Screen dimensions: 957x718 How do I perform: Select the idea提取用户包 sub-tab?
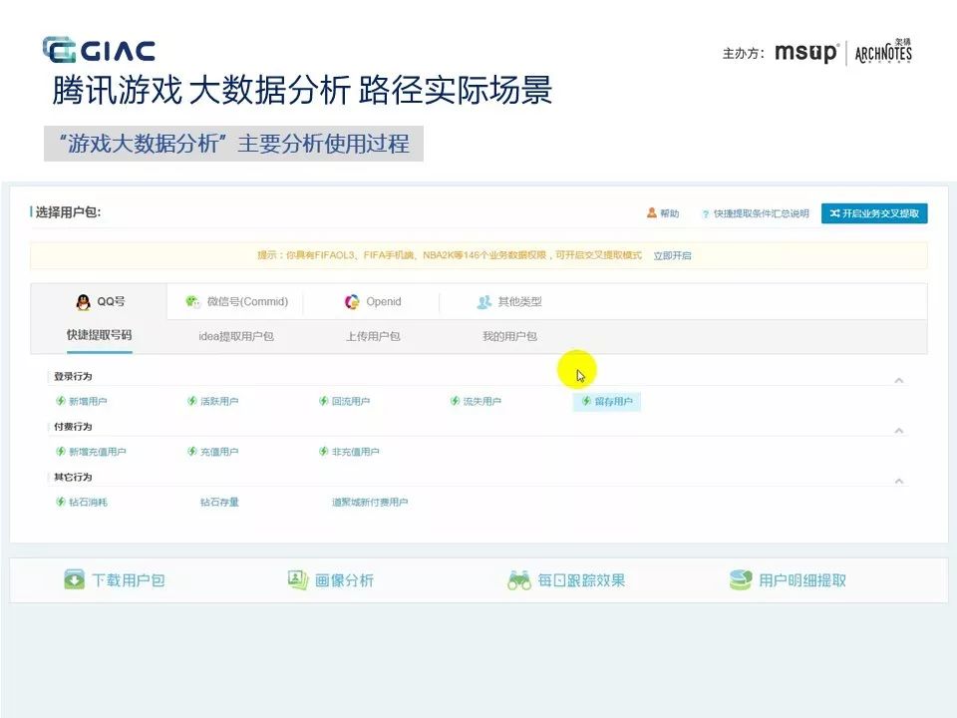(236, 336)
